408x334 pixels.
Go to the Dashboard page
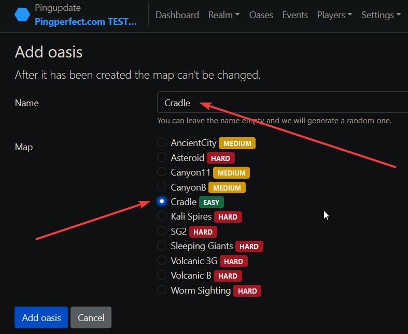point(177,15)
